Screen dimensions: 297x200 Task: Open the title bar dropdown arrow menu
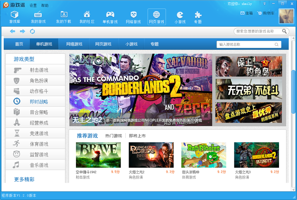click(x=265, y=4)
